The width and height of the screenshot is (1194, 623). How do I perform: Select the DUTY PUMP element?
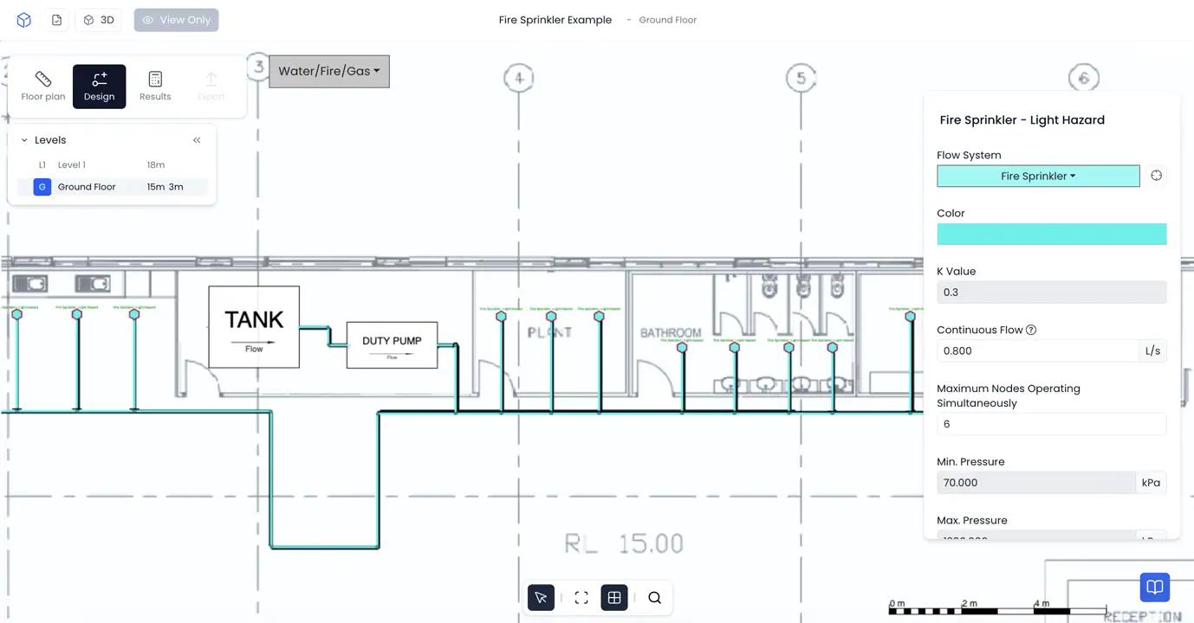pyautogui.click(x=392, y=345)
